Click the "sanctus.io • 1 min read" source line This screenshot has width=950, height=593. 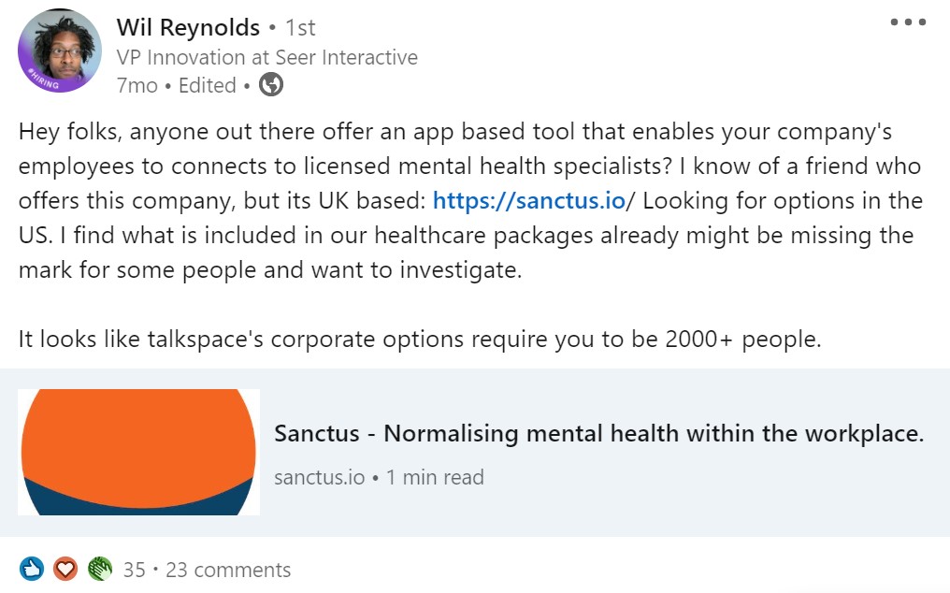pos(379,477)
